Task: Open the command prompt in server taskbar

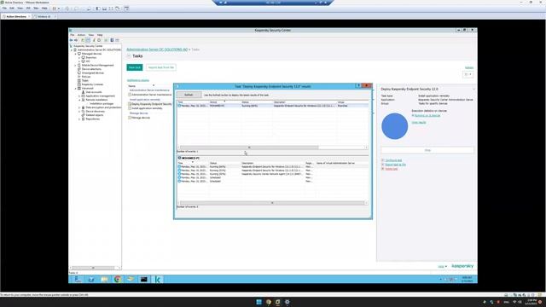Action: (144, 279)
